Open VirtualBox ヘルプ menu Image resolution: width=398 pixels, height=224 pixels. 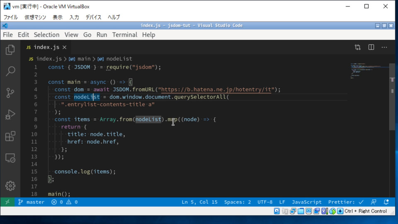click(114, 17)
